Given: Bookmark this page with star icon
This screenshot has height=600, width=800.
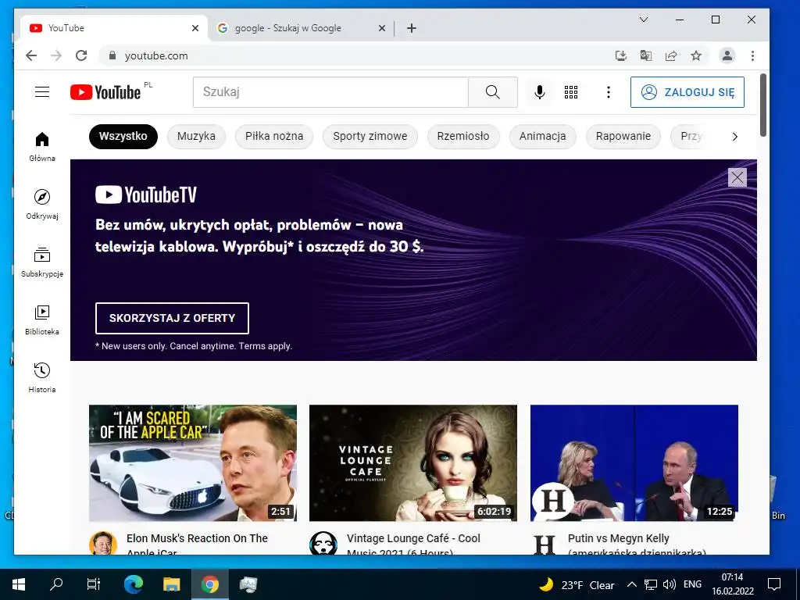Looking at the screenshot, I should click(696, 55).
